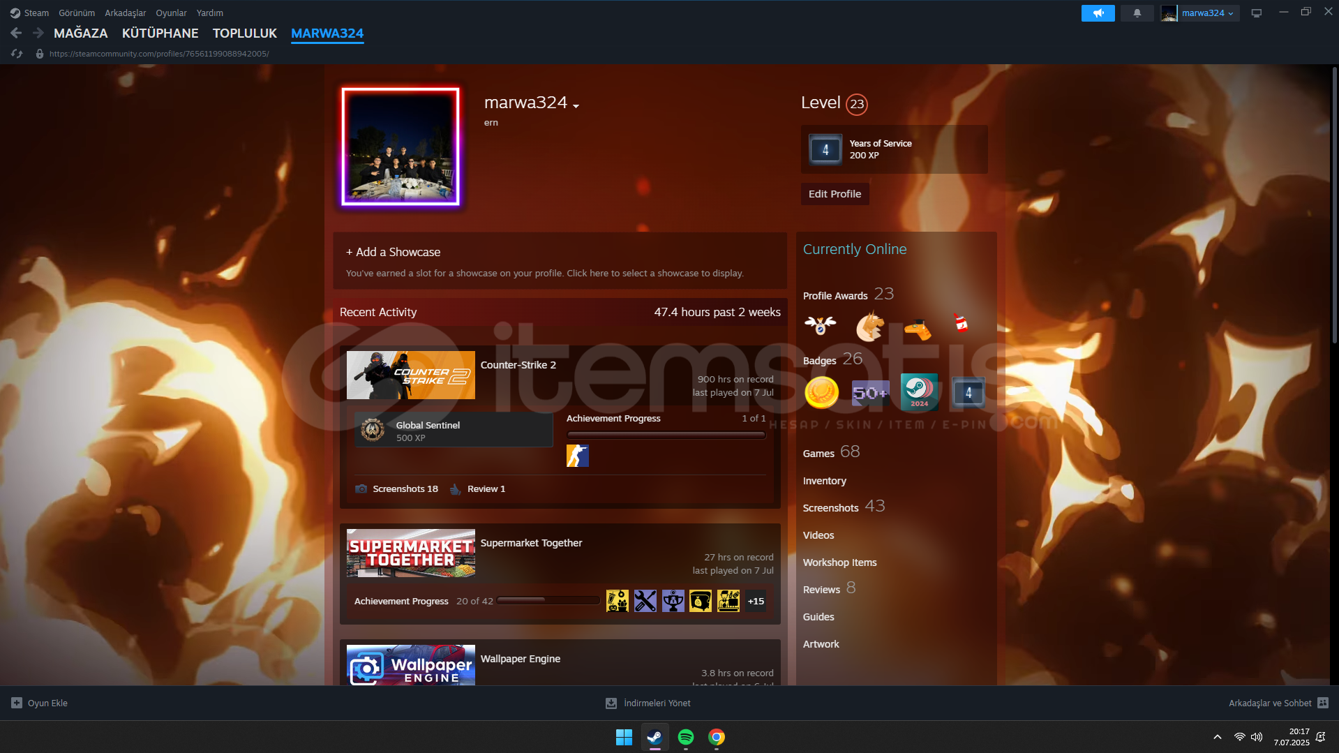1339x753 pixels.
Task: Click the Counter-Strike 2 achievement icon
Action: 578,456
